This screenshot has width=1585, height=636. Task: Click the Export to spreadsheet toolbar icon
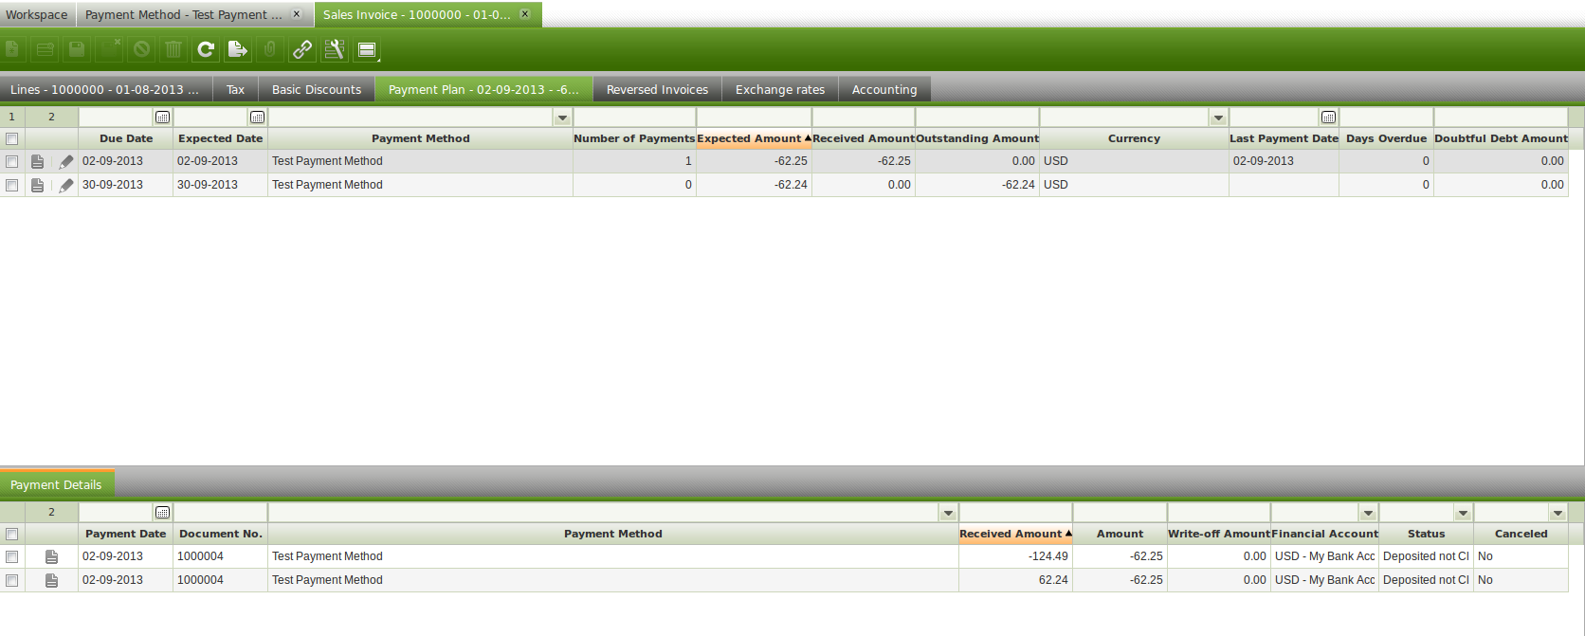(x=238, y=49)
